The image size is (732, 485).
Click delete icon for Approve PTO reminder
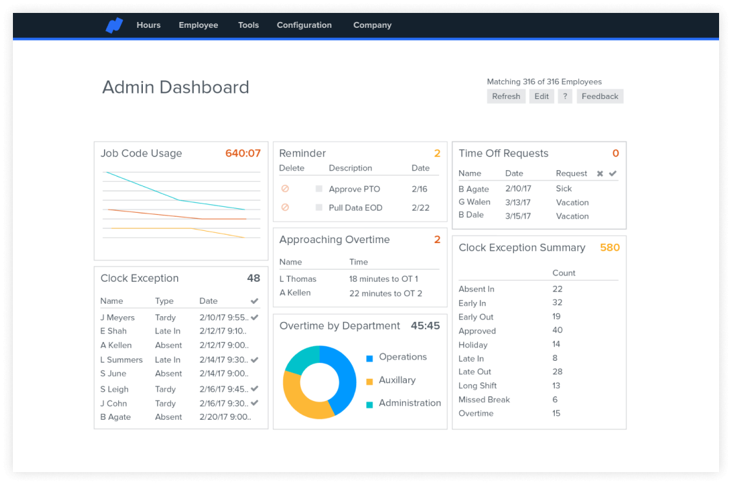pos(285,189)
